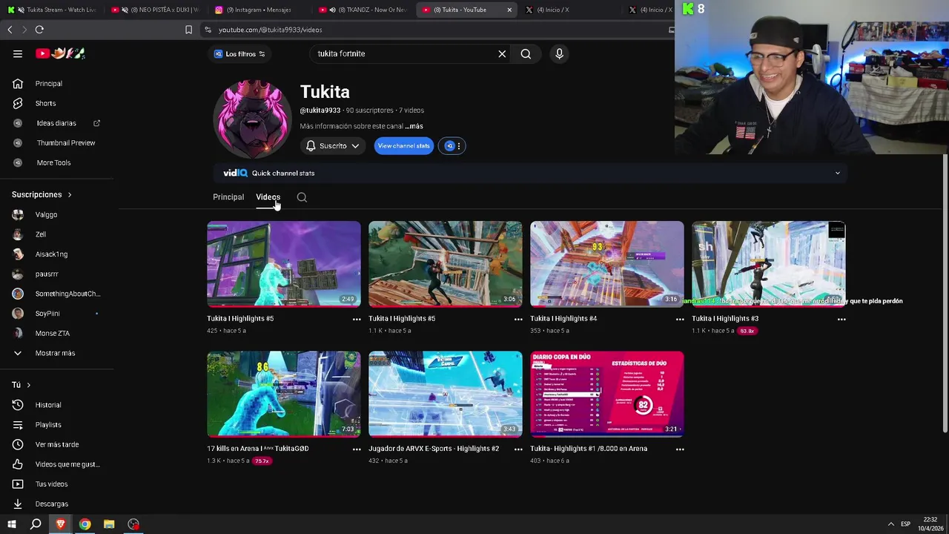The image size is (949, 534).
Task: Open SoyPiini subscription channel
Action: pyautogui.click(x=47, y=314)
